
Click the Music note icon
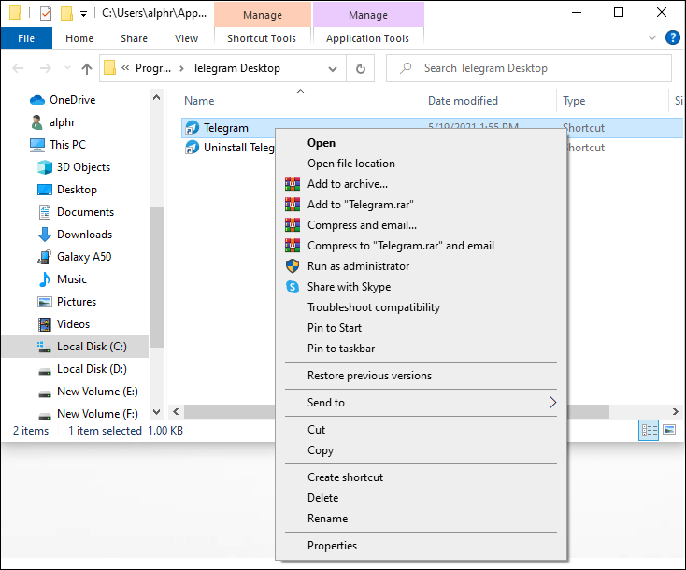point(45,279)
